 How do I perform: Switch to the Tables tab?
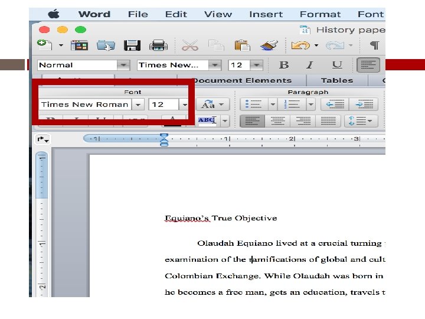337,80
